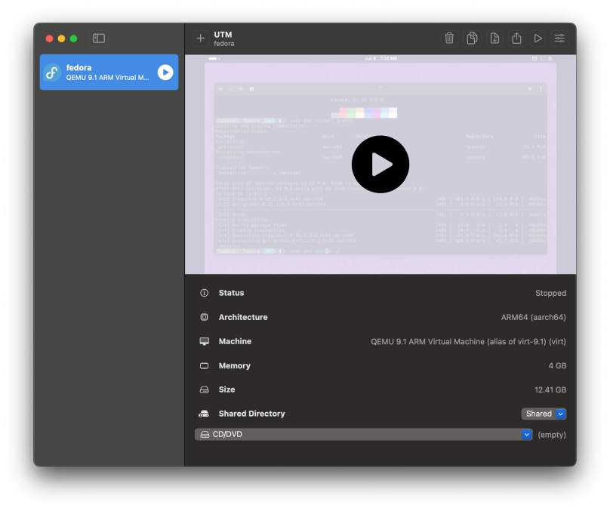The height and width of the screenshot is (511, 610).
Task: Click the "fedora" subtitle under UTM
Action: (x=224, y=44)
